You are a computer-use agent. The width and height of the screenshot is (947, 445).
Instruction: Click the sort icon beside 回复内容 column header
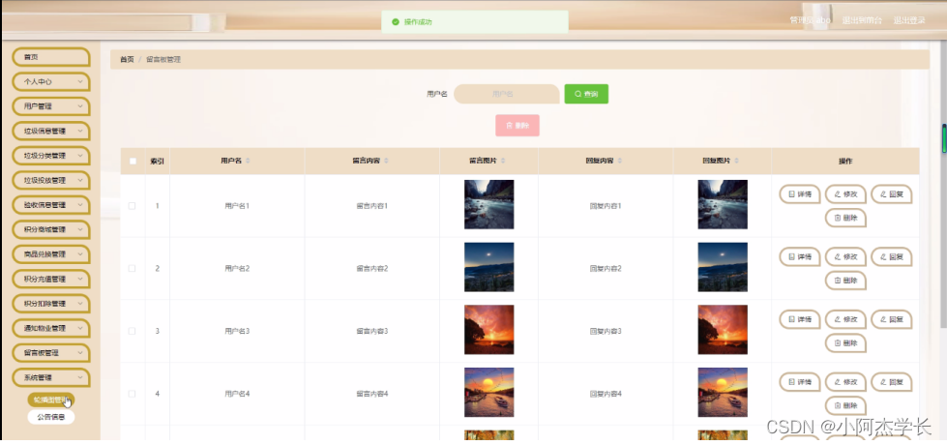pos(620,162)
